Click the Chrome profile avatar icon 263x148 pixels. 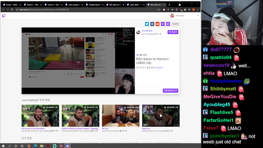[x=194, y=10]
